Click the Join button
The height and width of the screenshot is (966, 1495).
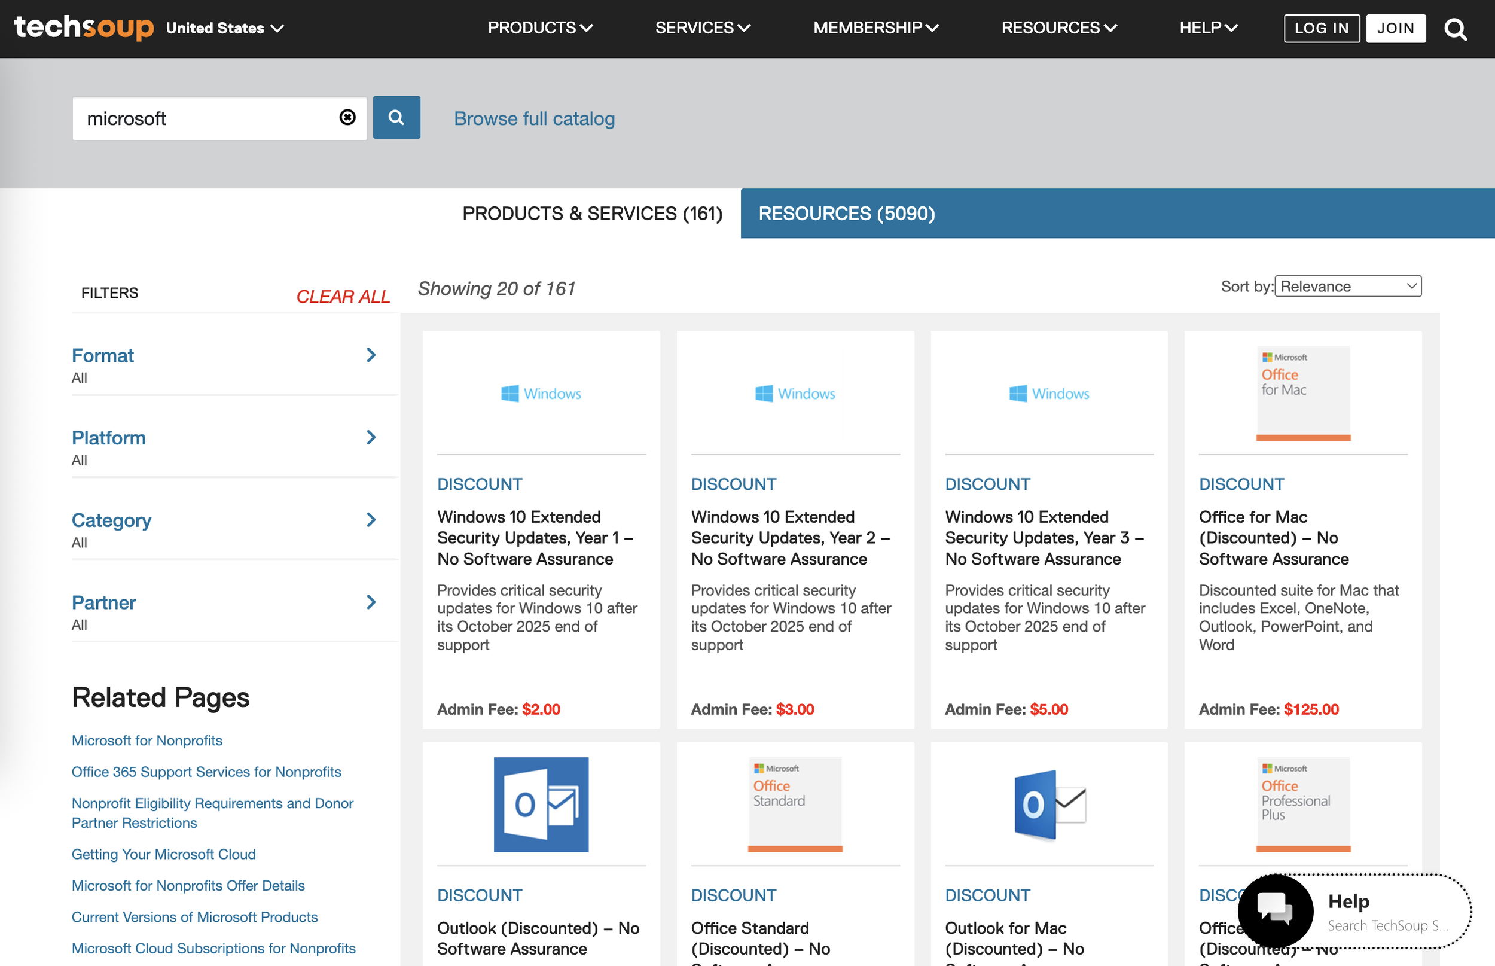(x=1396, y=28)
